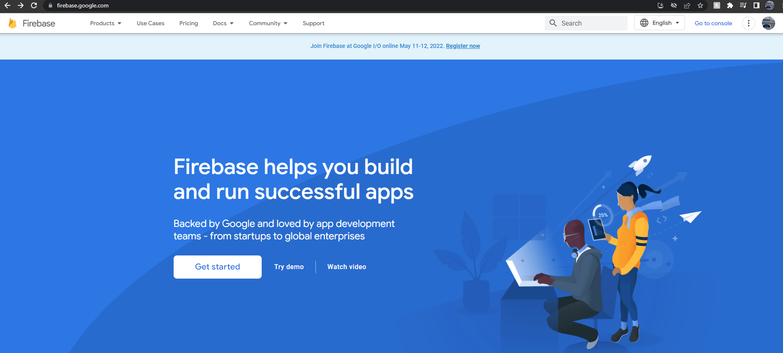This screenshot has height=353, width=783.
Task: Click the Watch video link
Action: tap(347, 267)
